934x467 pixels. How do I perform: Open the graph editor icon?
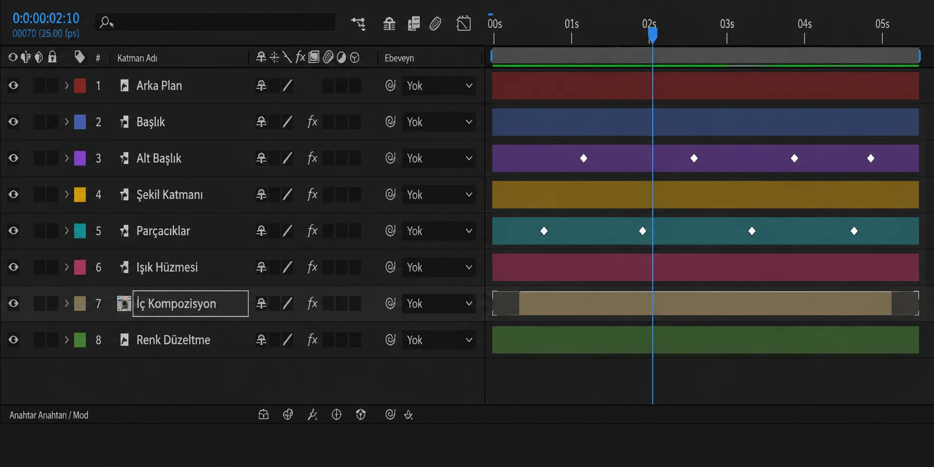[x=464, y=24]
